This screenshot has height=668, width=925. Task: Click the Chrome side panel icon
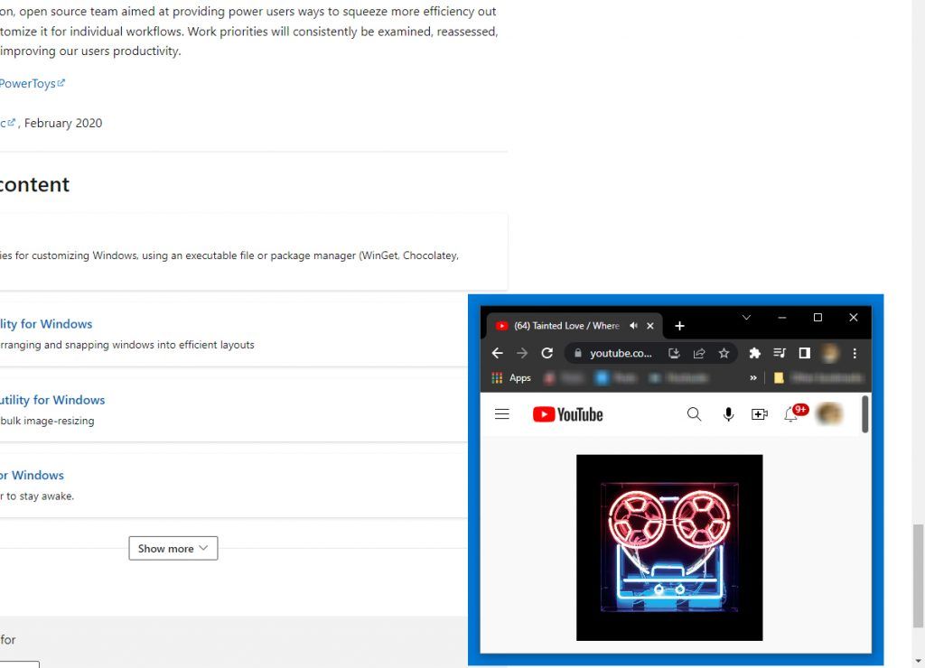(804, 353)
